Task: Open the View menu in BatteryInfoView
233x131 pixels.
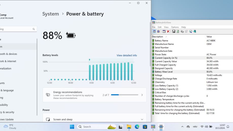Action: pyautogui.click(x=166, y=27)
